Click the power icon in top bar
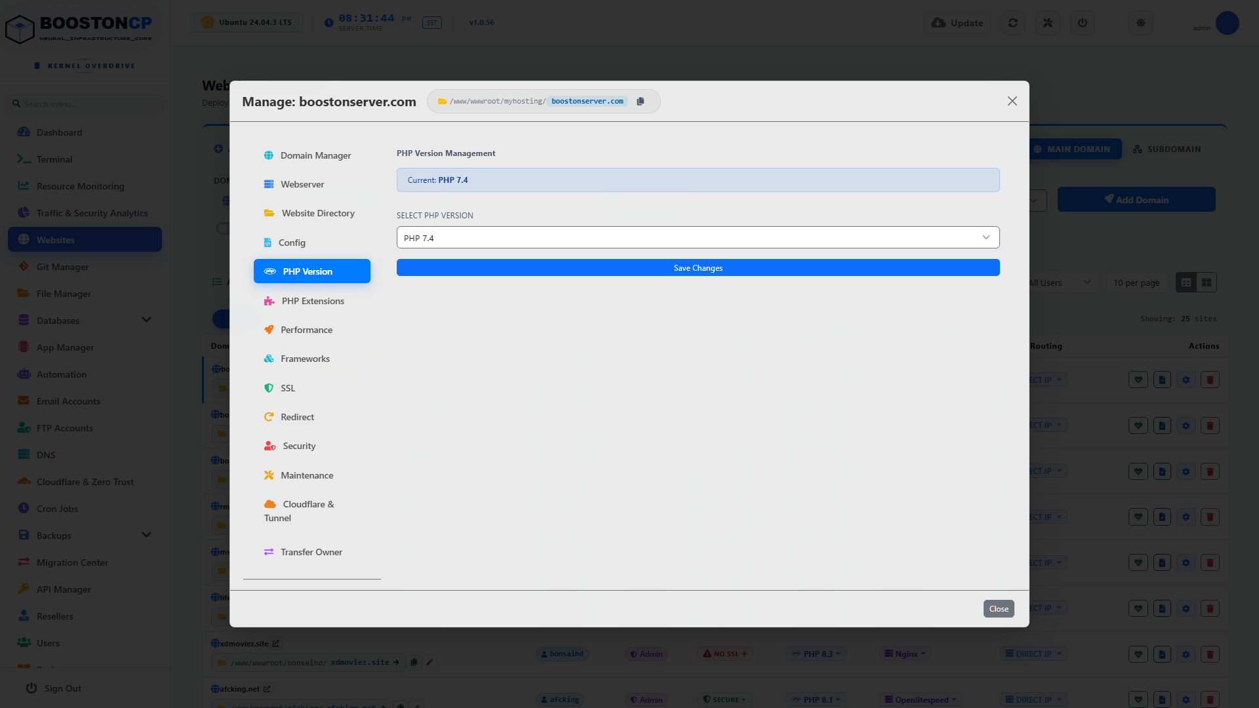 [1083, 23]
